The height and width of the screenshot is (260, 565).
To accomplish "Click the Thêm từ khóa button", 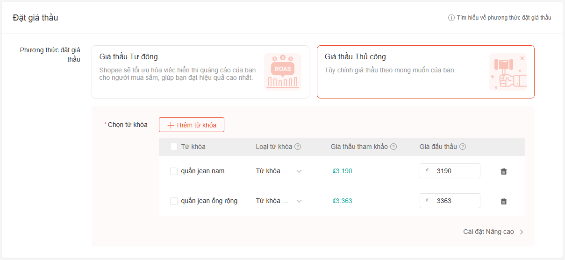I will click(x=192, y=125).
